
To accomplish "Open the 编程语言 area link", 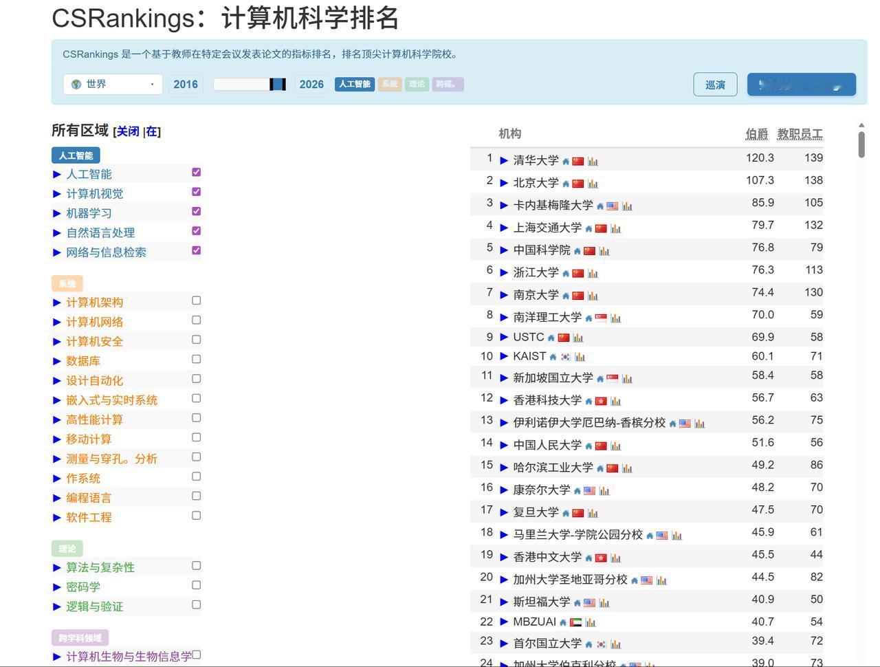I will coord(89,498).
